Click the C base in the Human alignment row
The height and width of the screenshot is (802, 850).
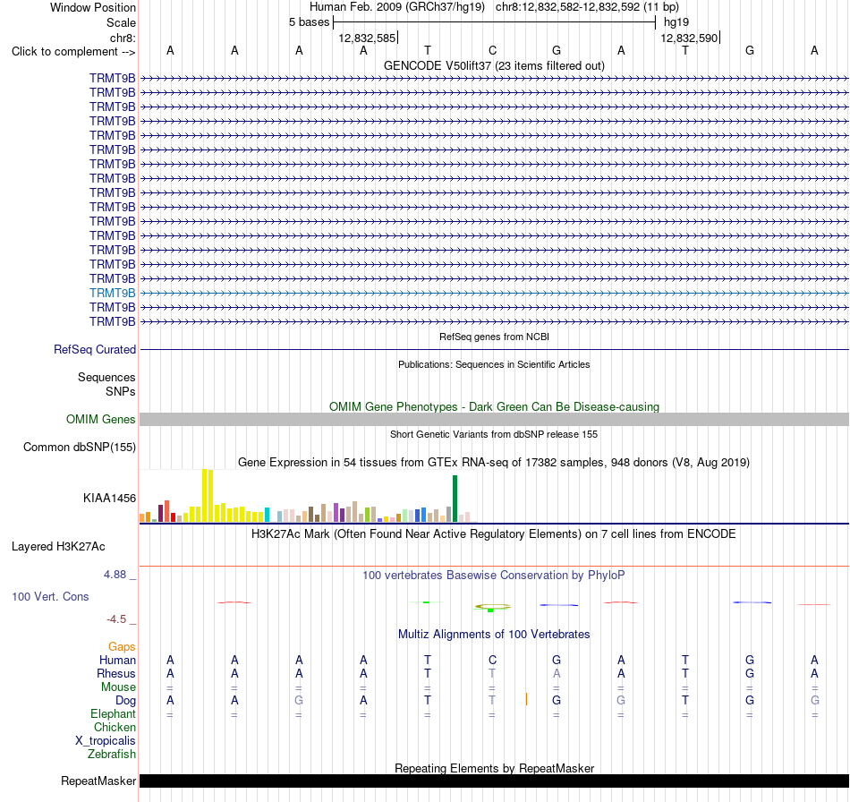point(492,660)
